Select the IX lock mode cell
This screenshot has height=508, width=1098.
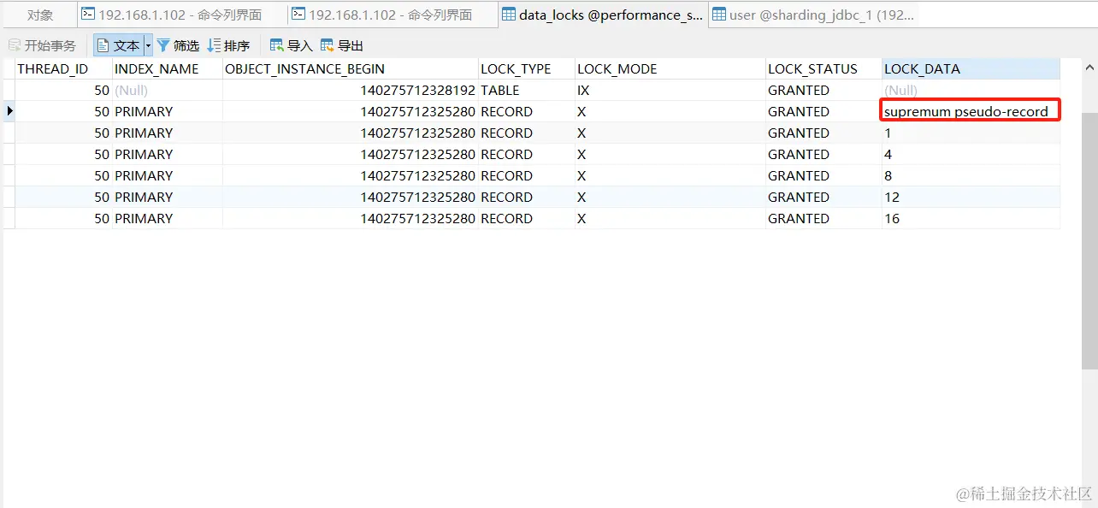(670, 90)
